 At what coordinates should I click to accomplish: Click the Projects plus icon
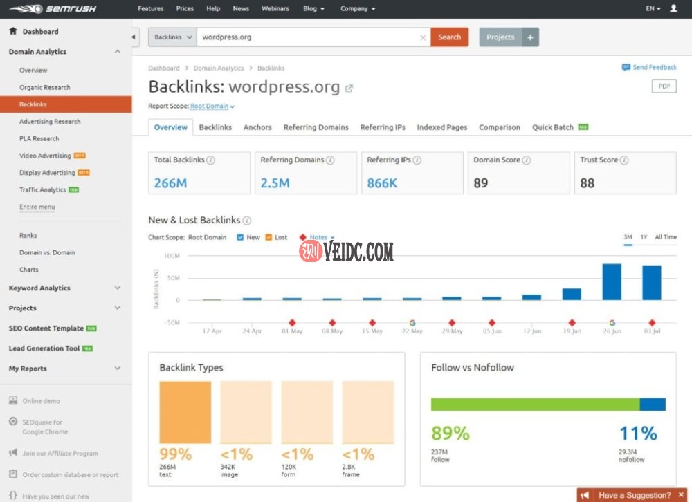click(529, 37)
